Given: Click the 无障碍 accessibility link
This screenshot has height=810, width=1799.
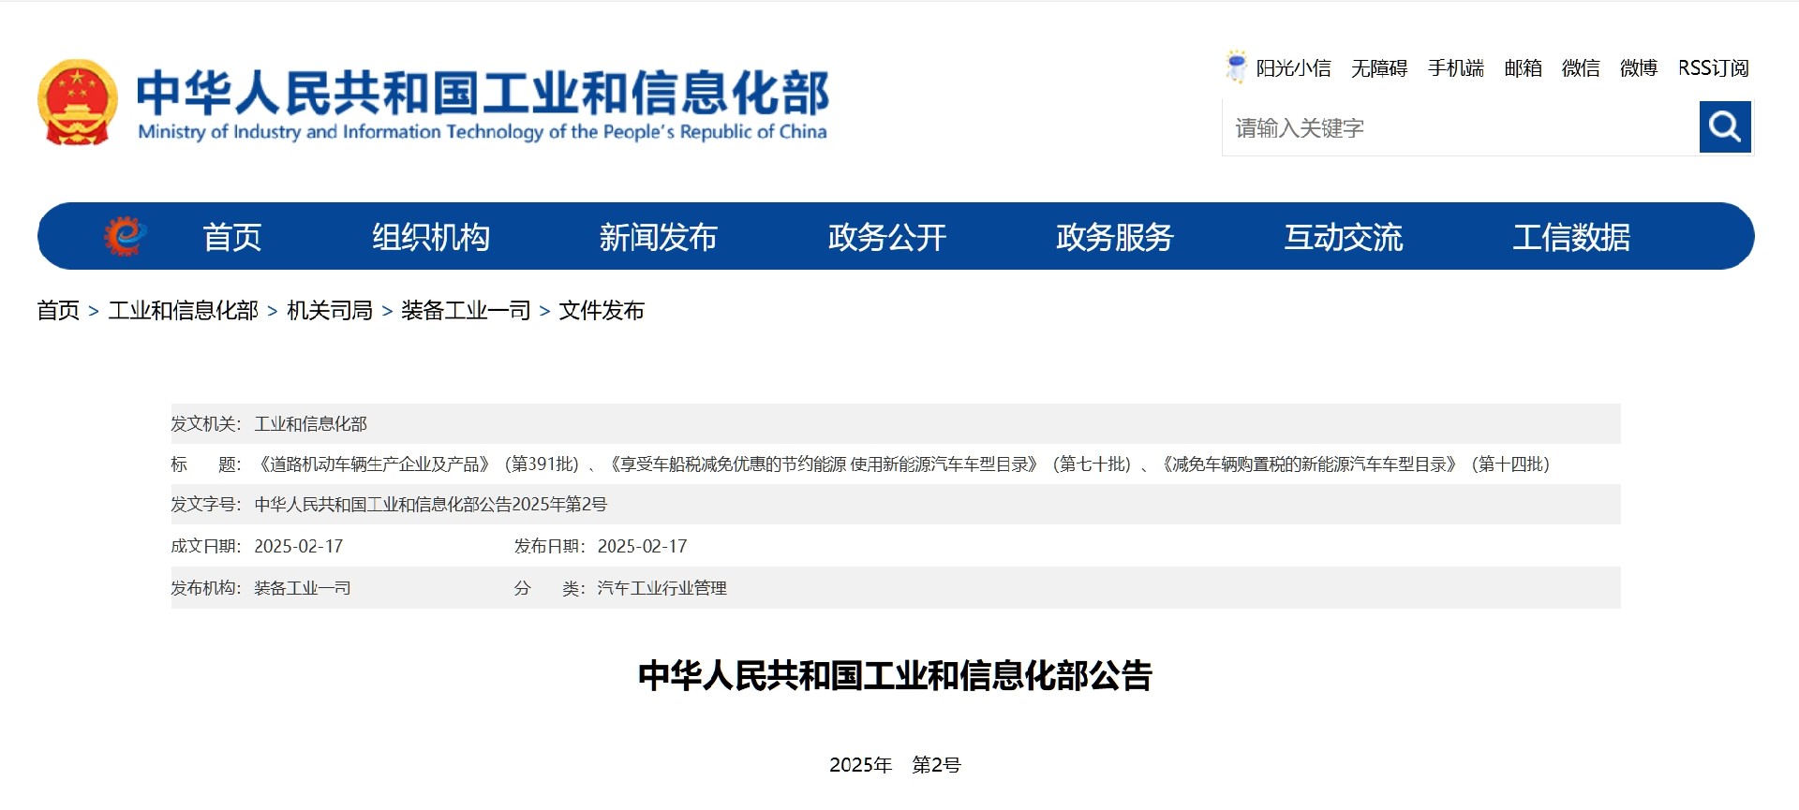Looking at the screenshot, I should pos(1378,68).
